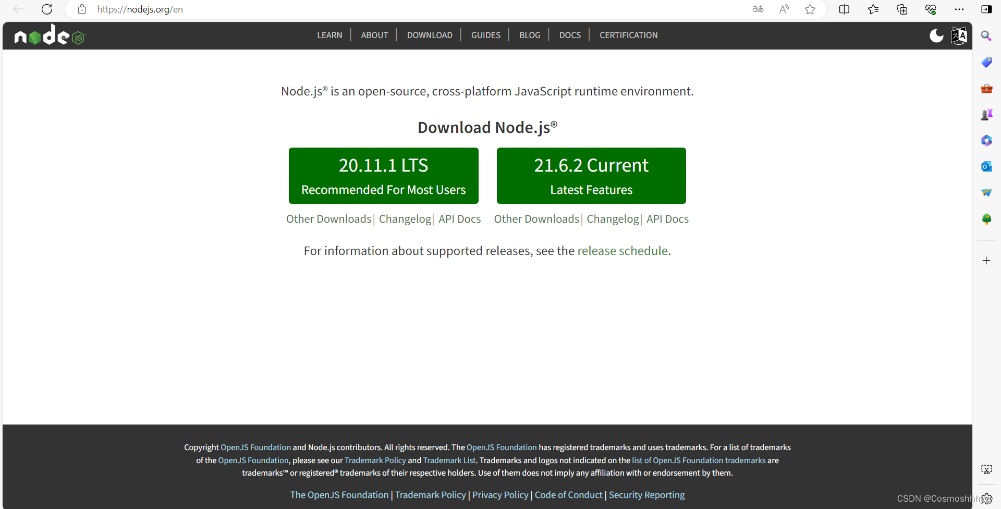Open Changelog under the LTS button
This screenshot has width=1001, height=509.
click(x=405, y=219)
